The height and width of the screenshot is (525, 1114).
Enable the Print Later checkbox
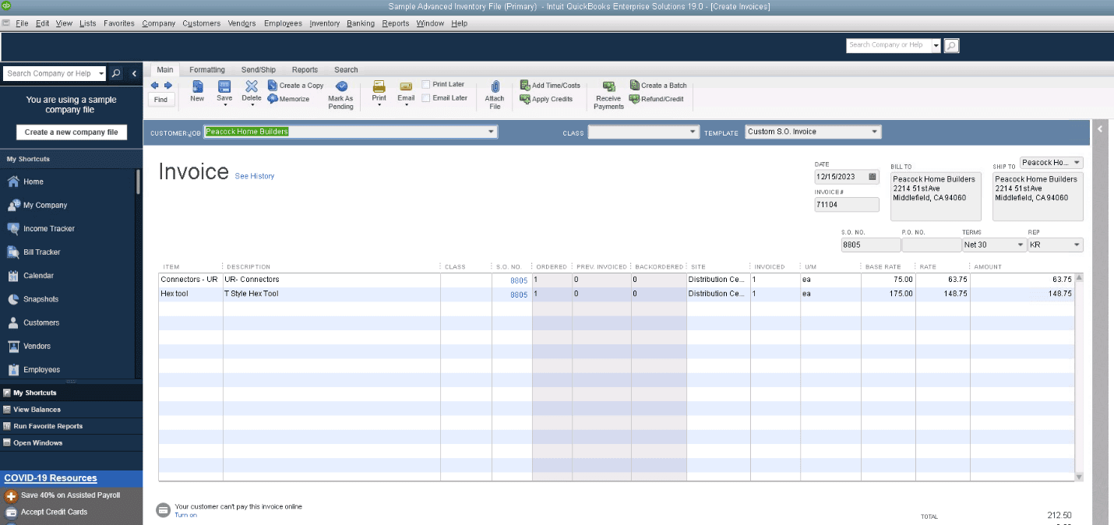click(426, 83)
